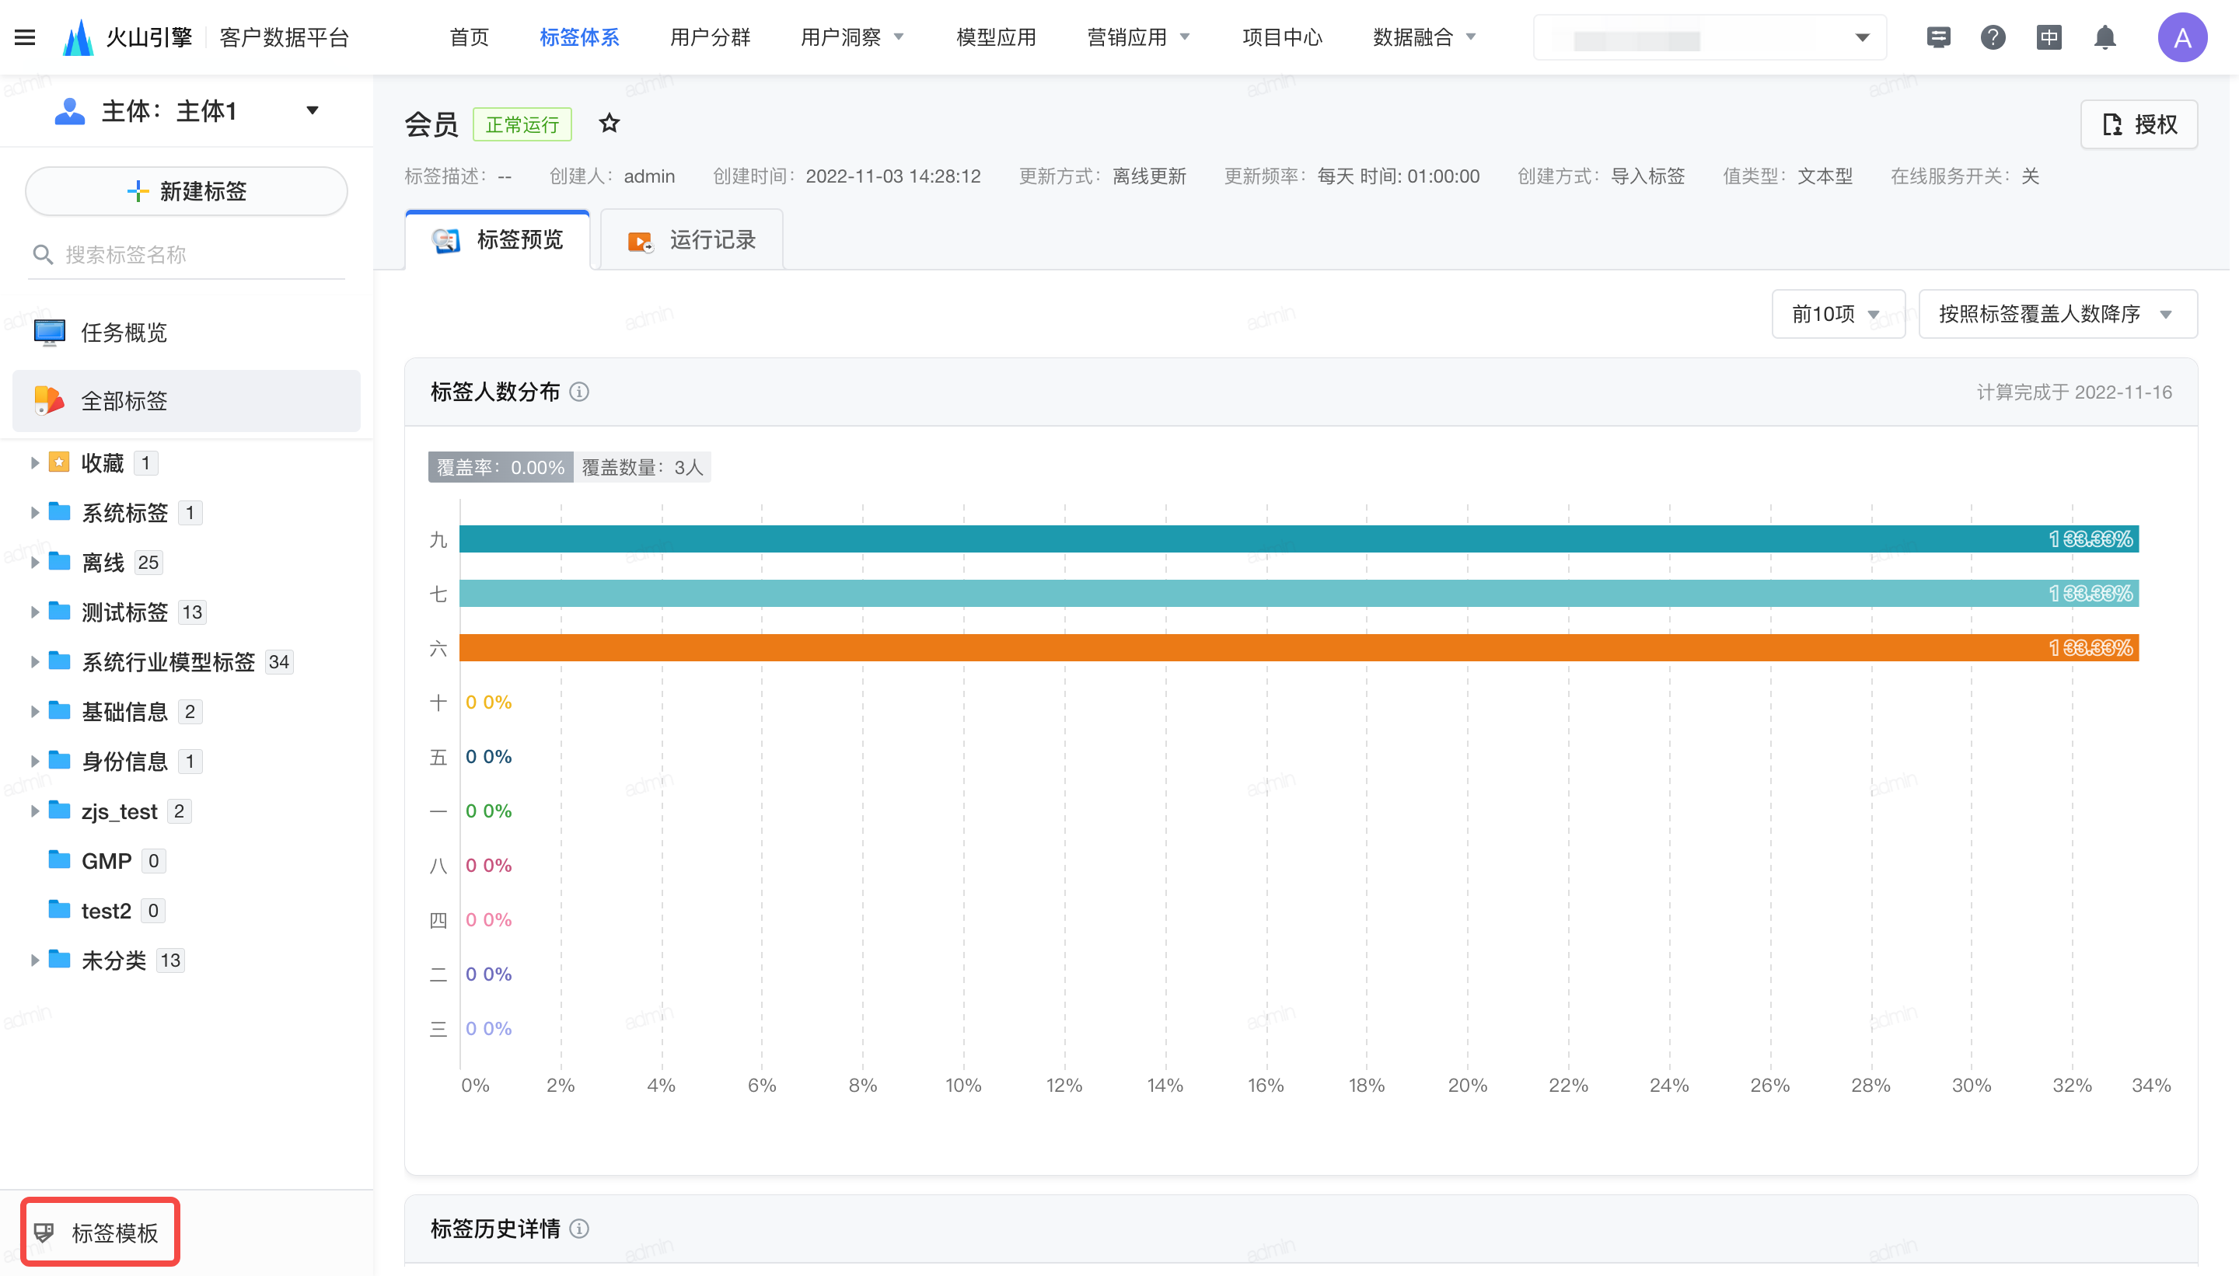Expand the 收藏 tree node
This screenshot has height=1276, width=2239.
(x=34, y=462)
